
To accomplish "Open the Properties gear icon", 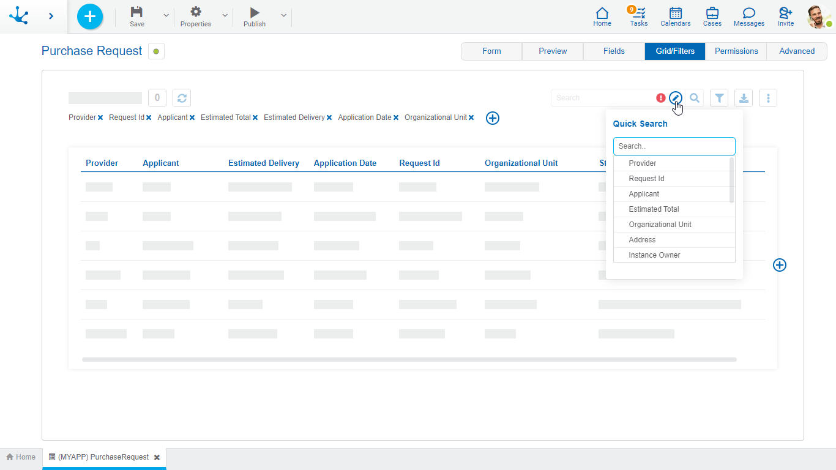I will pos(195,12).
